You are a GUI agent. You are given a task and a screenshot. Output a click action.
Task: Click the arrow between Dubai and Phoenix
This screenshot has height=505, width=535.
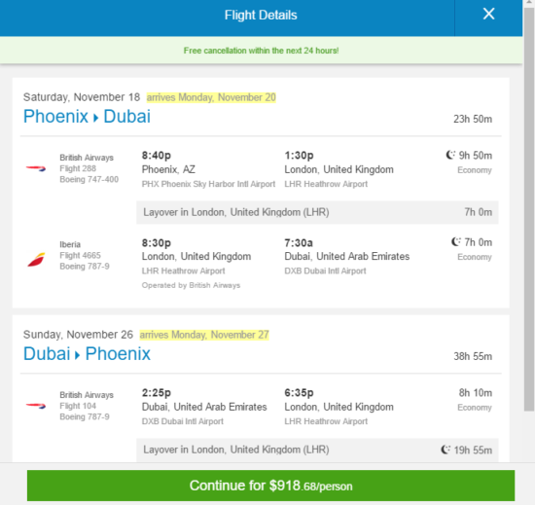coord(78,355)
